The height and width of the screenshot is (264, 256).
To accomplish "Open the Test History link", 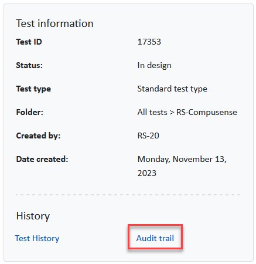I will pos(37,238).
